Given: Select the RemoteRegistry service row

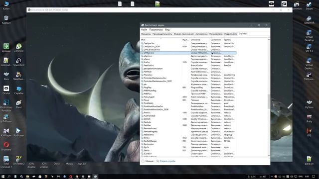Looking at the screenshot, I should [x=188, y=131].
